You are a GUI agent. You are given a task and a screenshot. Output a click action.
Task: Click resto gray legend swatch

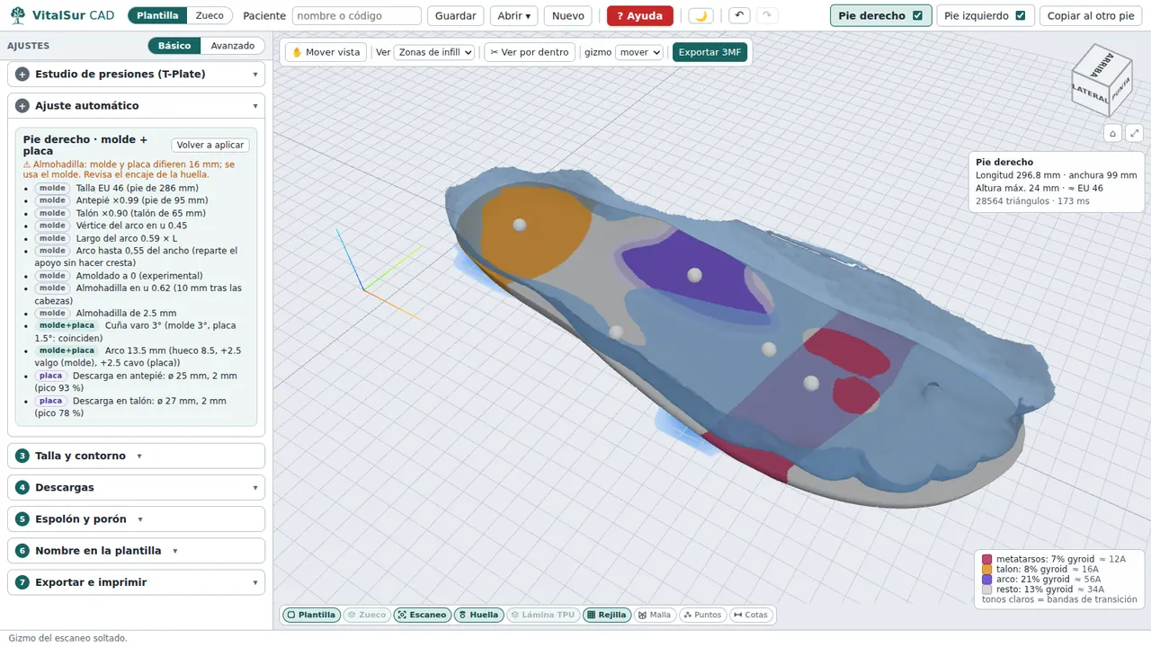coord(987,589)
